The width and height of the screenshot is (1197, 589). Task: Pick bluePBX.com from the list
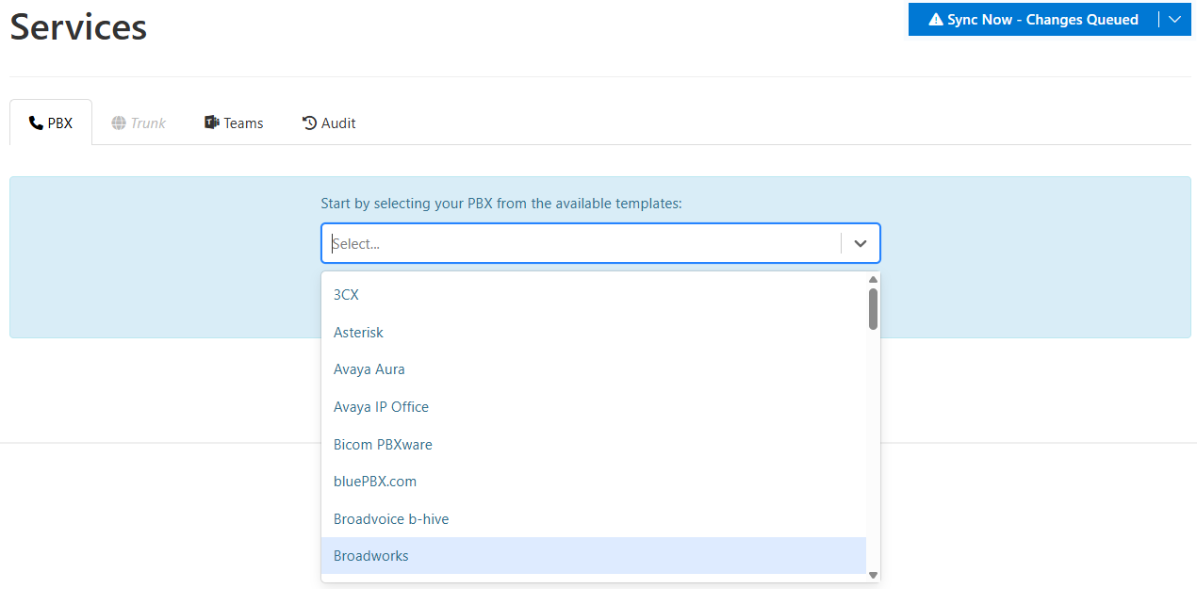[x=594, y=482]
